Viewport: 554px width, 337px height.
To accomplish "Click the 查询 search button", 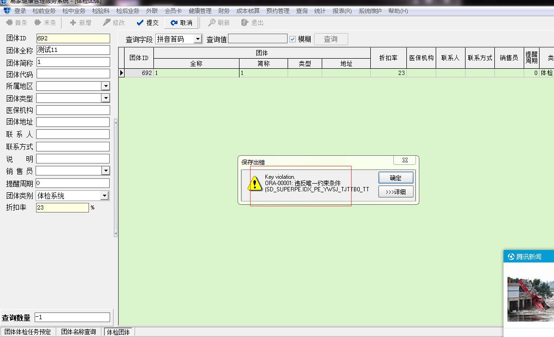I will (331, 39).
